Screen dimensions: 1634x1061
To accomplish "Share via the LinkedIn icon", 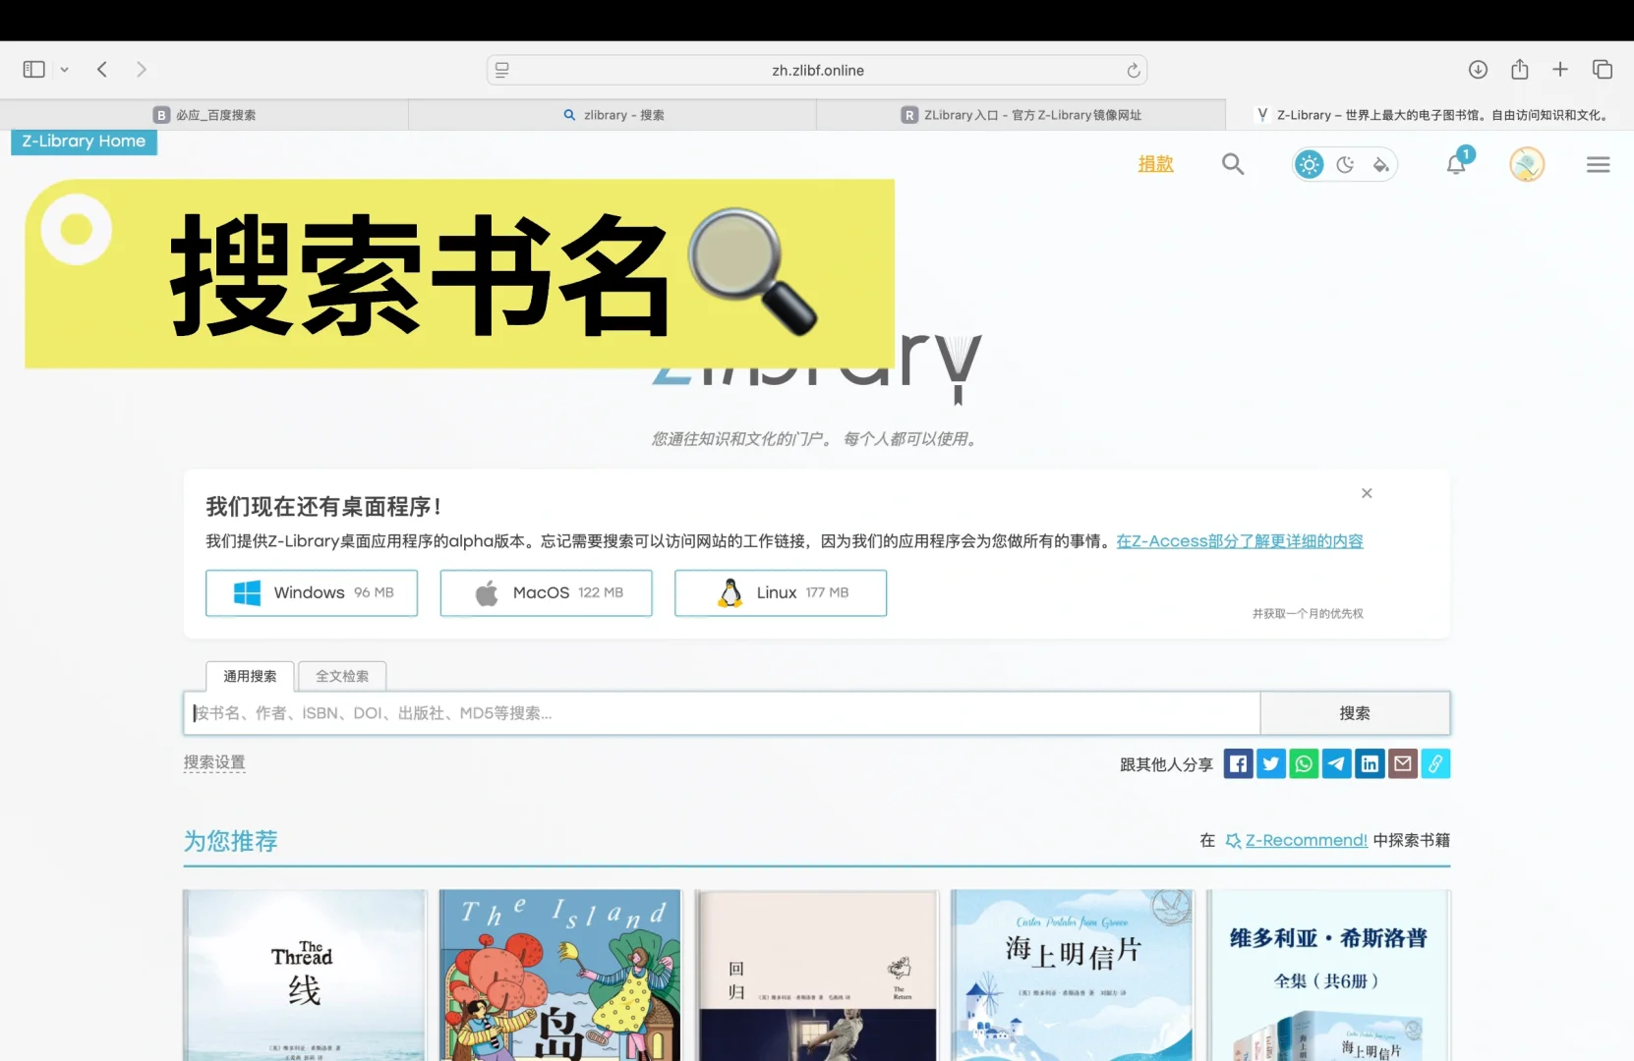I will (x=1370, y=763).
